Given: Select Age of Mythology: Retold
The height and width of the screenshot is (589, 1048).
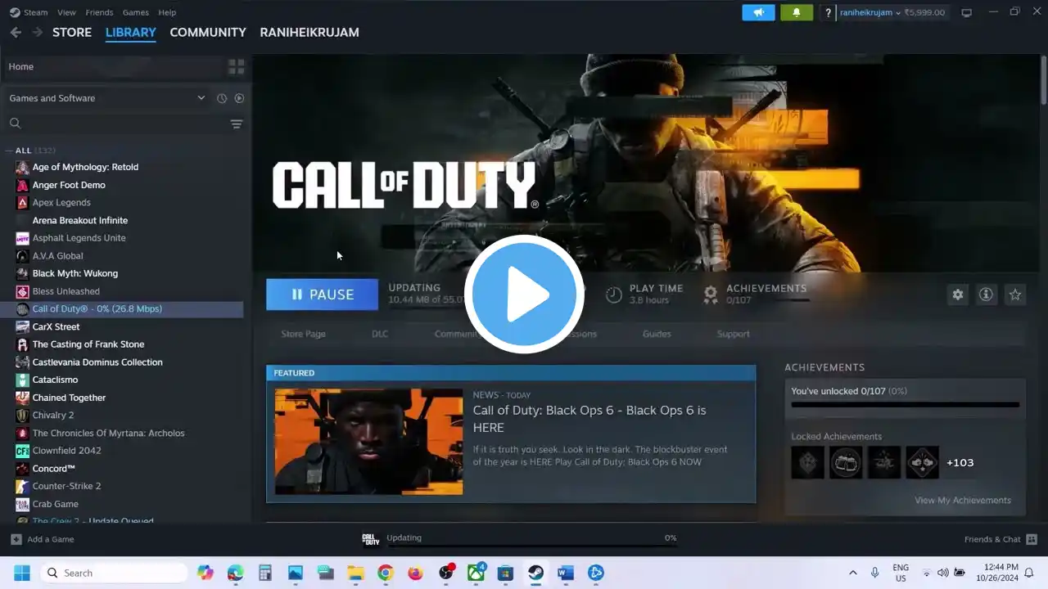Looking at the screenshot, I should click(85, 167).
